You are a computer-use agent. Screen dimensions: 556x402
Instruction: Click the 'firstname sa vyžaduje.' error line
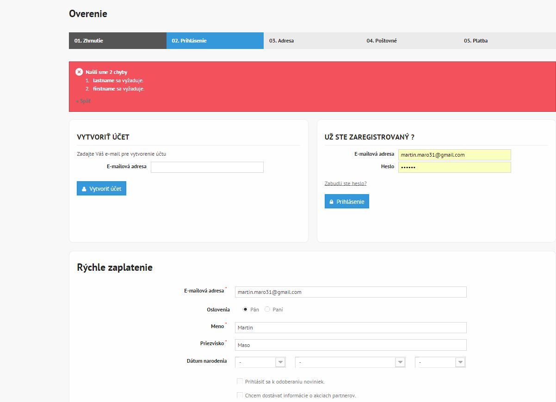(119, 89)
